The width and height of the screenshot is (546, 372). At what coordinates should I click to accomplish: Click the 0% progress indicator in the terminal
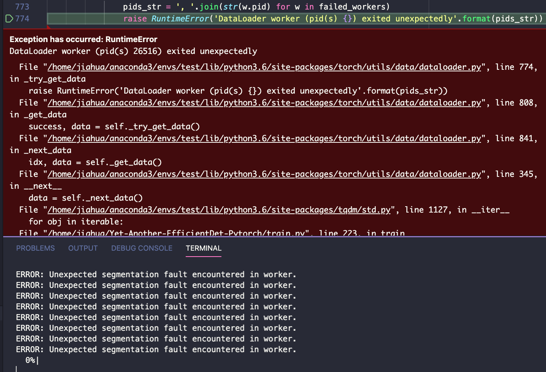[x=29, y=360]
